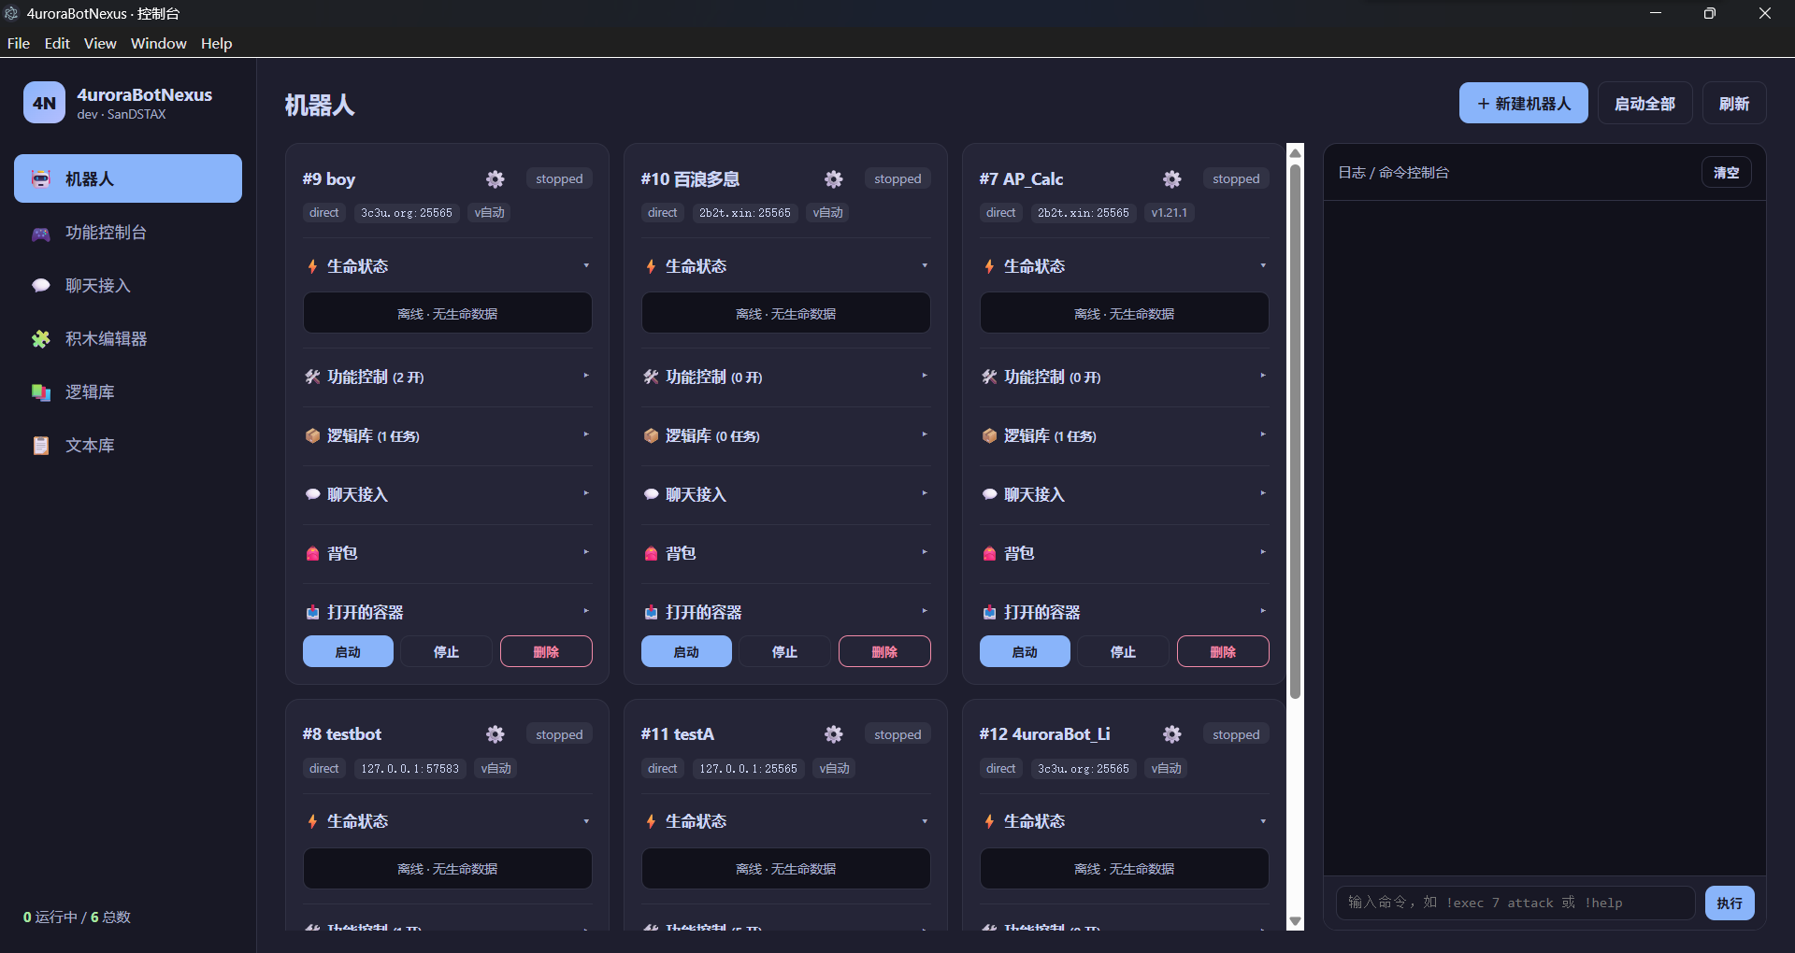Click backpack icon on #9 boy 背包

312,553
